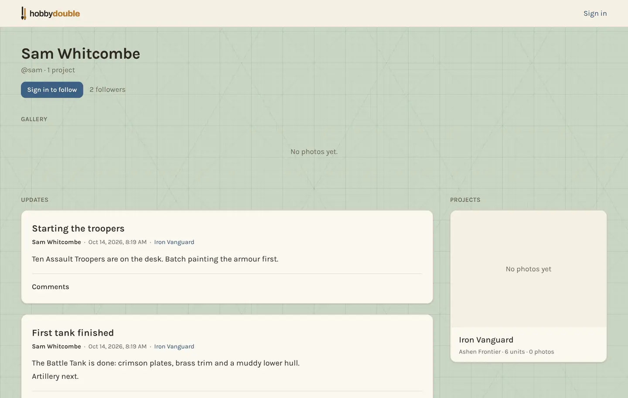
Task: Click the Sam Whitcombe profile heading
Action: [81, 54]
